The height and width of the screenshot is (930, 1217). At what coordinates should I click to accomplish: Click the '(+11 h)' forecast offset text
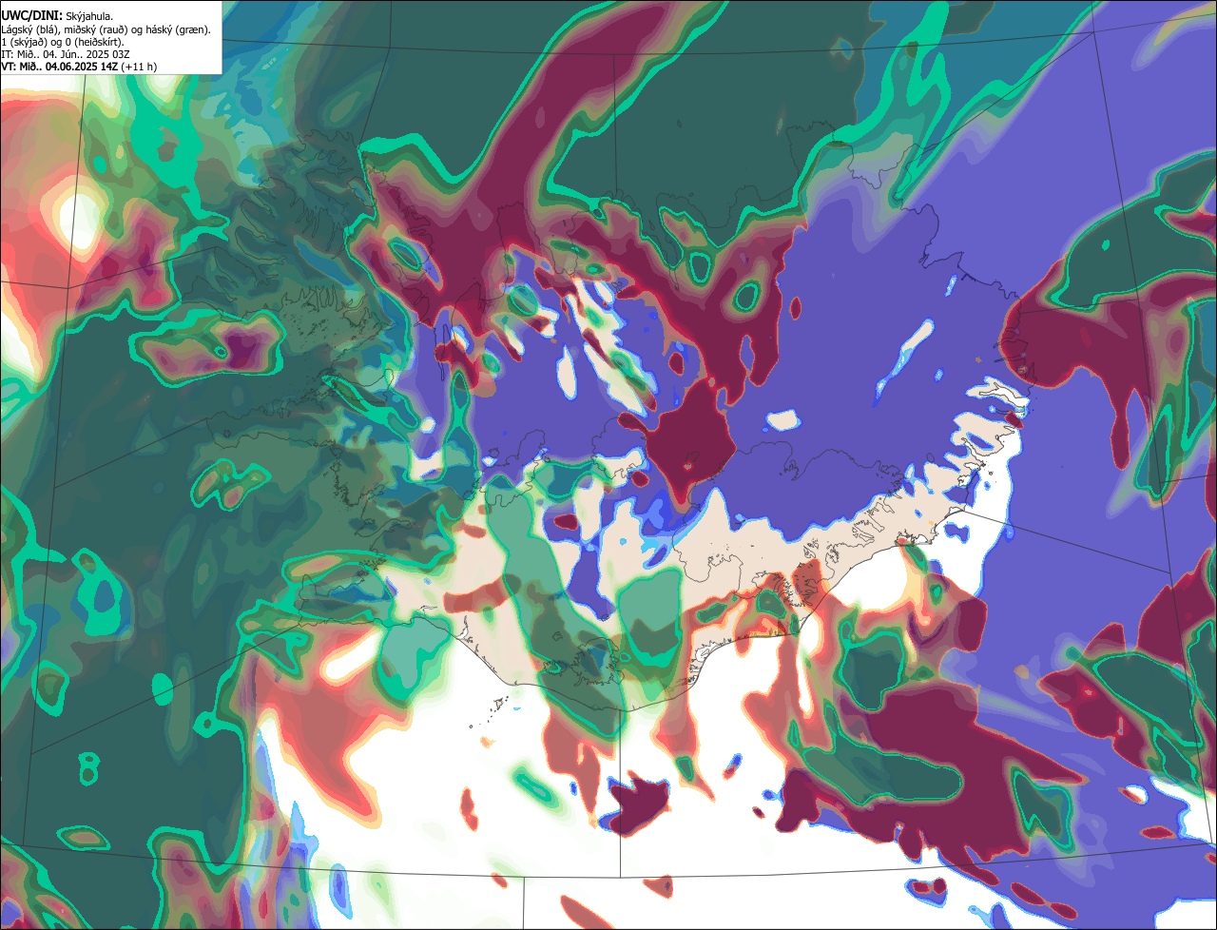tap(139, 67)
